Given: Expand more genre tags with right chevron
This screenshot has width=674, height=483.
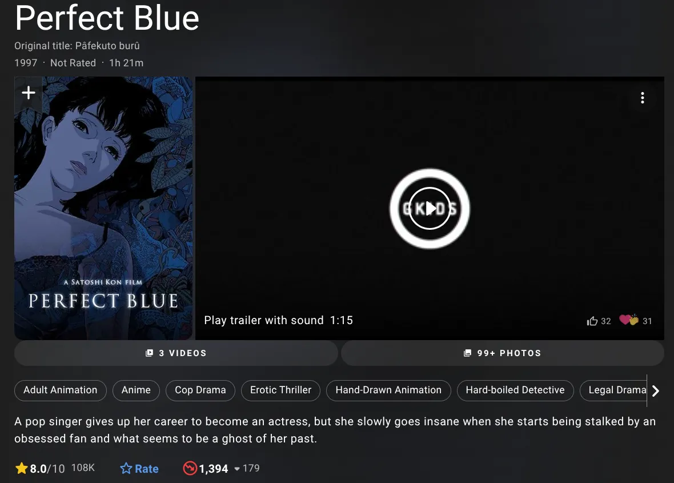Looking at the screenshot, I should click(x=656, y=390).
